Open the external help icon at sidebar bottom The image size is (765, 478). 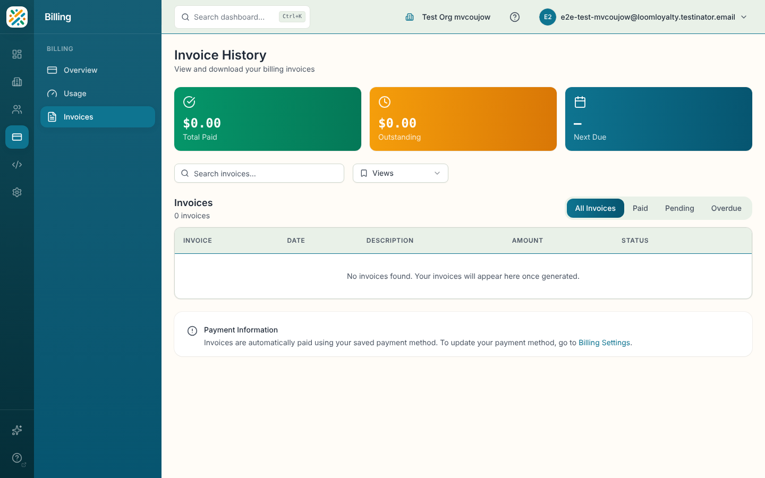[x=17, y=458]
